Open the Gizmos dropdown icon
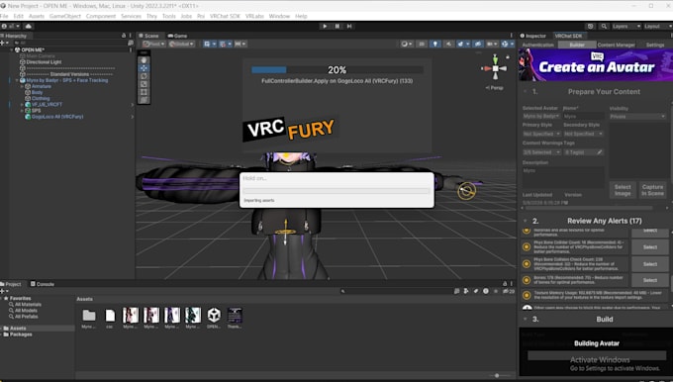The image size is (673, 382). (508, 44)
